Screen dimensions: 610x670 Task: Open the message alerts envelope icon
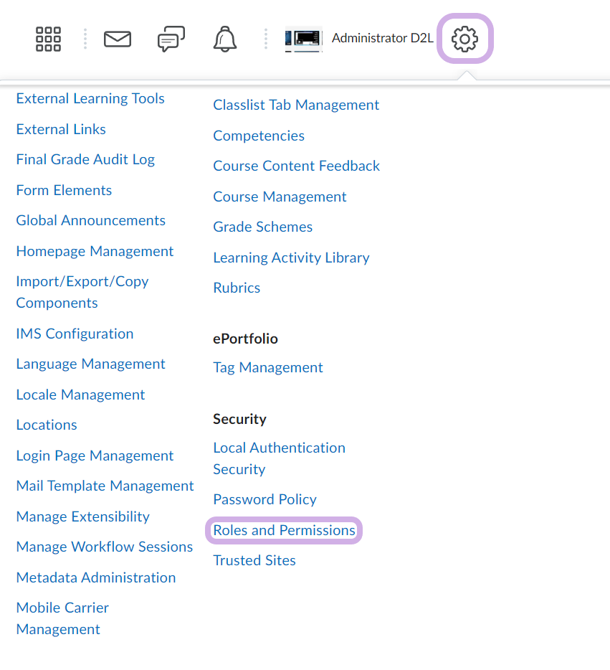[x=118, y=39]
